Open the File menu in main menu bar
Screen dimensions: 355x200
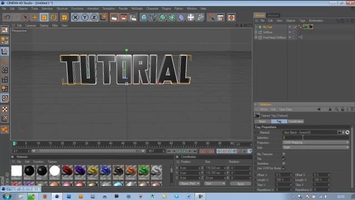coord(4,9)
